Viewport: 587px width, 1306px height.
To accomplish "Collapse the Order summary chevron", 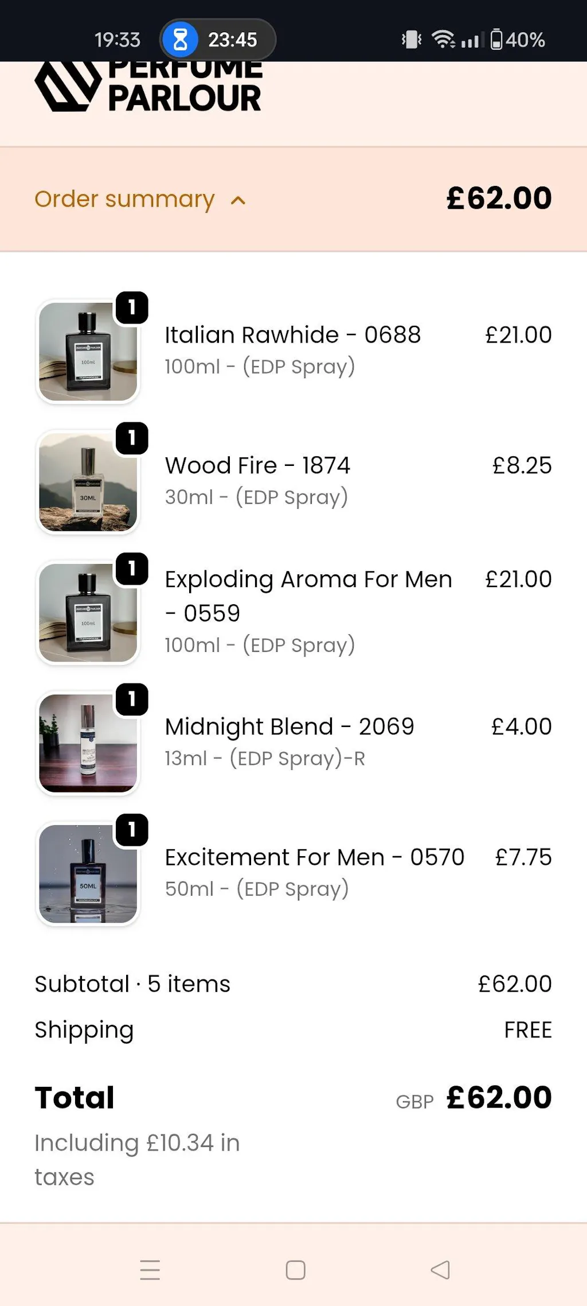I will (x=238, y=200).
